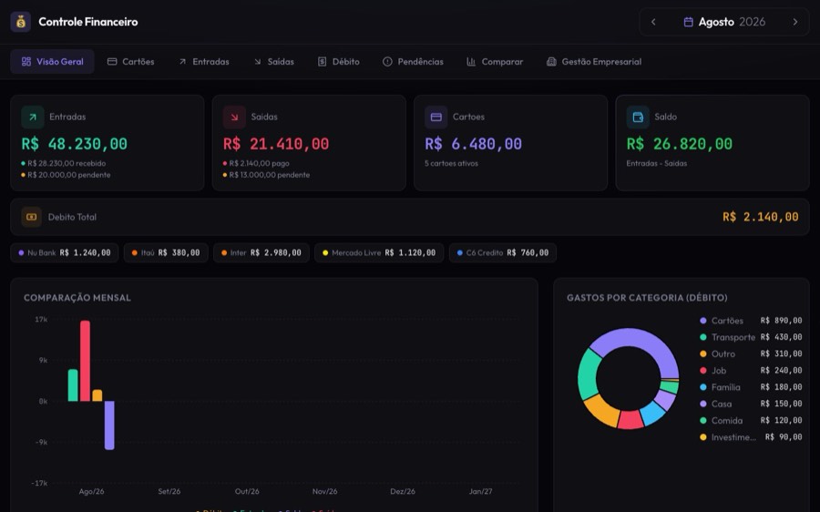Switch to the Visão Geral tab
The height and width of the screenshot is (512, 820).
click(x=52, y=62)
